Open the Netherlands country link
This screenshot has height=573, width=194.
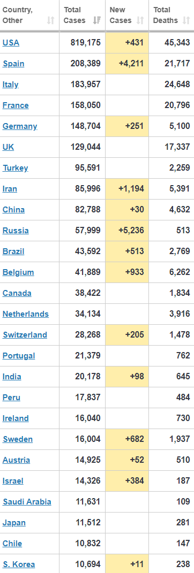point(26,314)
